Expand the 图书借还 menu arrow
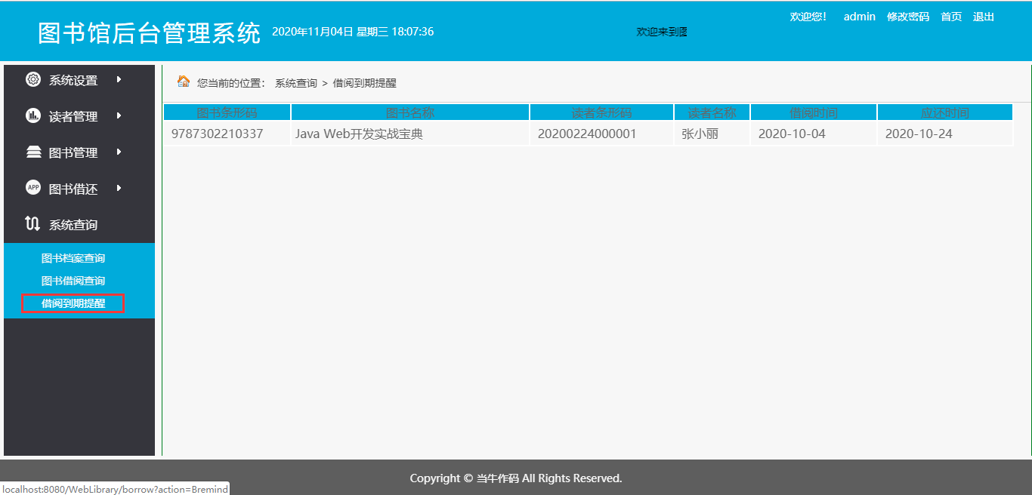 [x=119, y=188]
